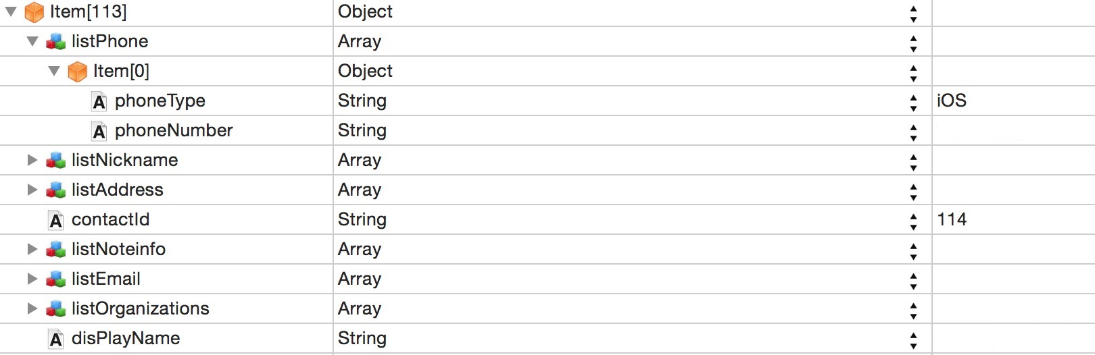This screenshot has height=355, width=1095.
Task: Click the listPhone array icon
Action: [55, 42]
